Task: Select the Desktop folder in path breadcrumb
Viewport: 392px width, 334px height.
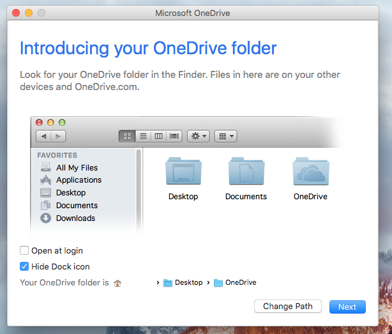Action: (x=183, y=282)
